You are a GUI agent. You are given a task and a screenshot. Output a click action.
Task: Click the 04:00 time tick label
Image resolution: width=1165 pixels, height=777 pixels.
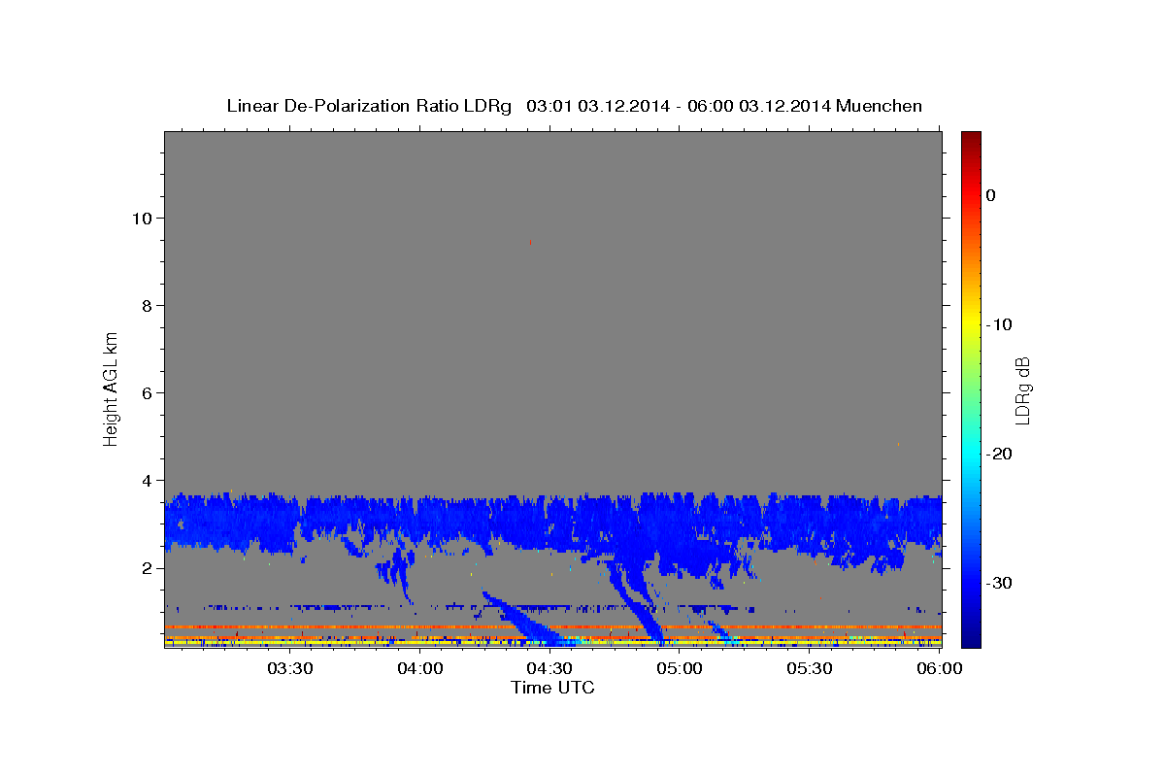pos(420,668)
